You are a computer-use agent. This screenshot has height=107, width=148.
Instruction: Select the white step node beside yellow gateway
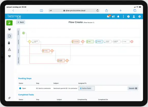pos(36,42)
